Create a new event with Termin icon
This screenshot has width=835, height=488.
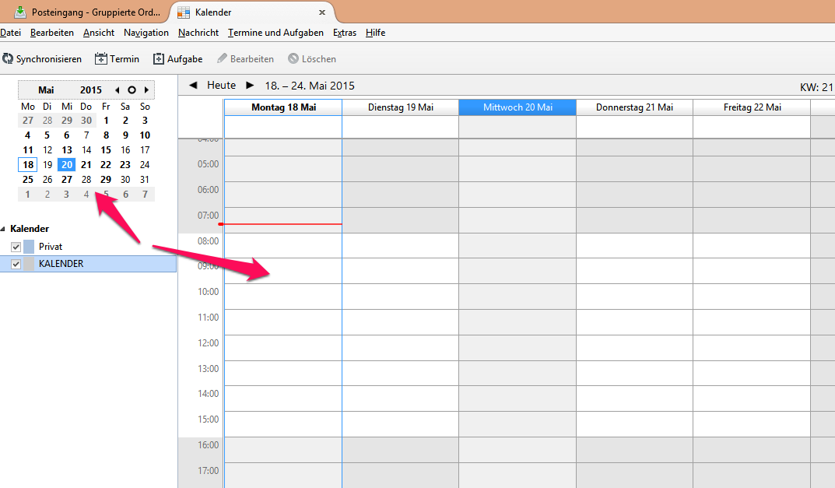click(101, 59)
